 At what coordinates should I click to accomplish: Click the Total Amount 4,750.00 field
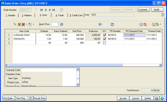point(151,90)
